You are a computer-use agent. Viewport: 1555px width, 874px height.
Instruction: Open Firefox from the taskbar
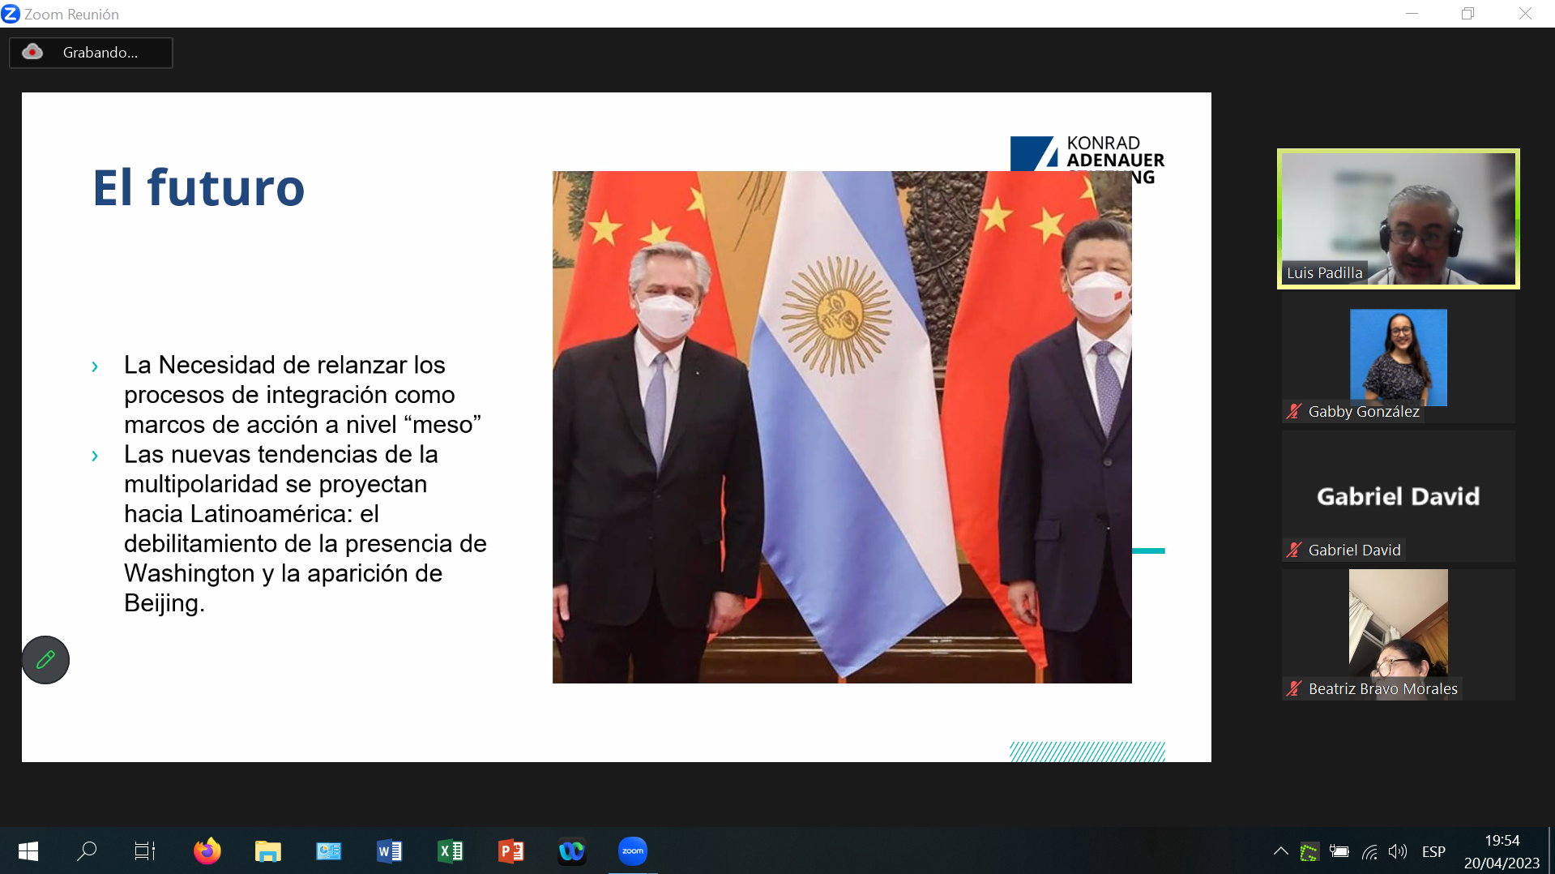[207, 851]
